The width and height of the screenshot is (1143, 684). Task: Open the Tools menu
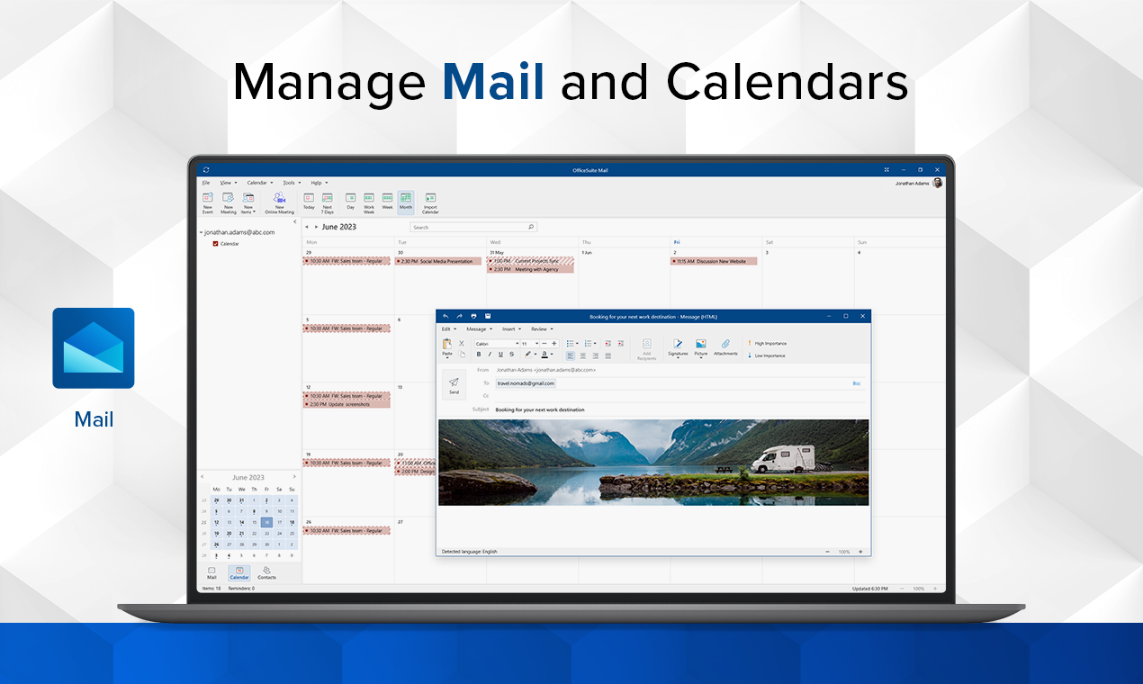point(291,183)
